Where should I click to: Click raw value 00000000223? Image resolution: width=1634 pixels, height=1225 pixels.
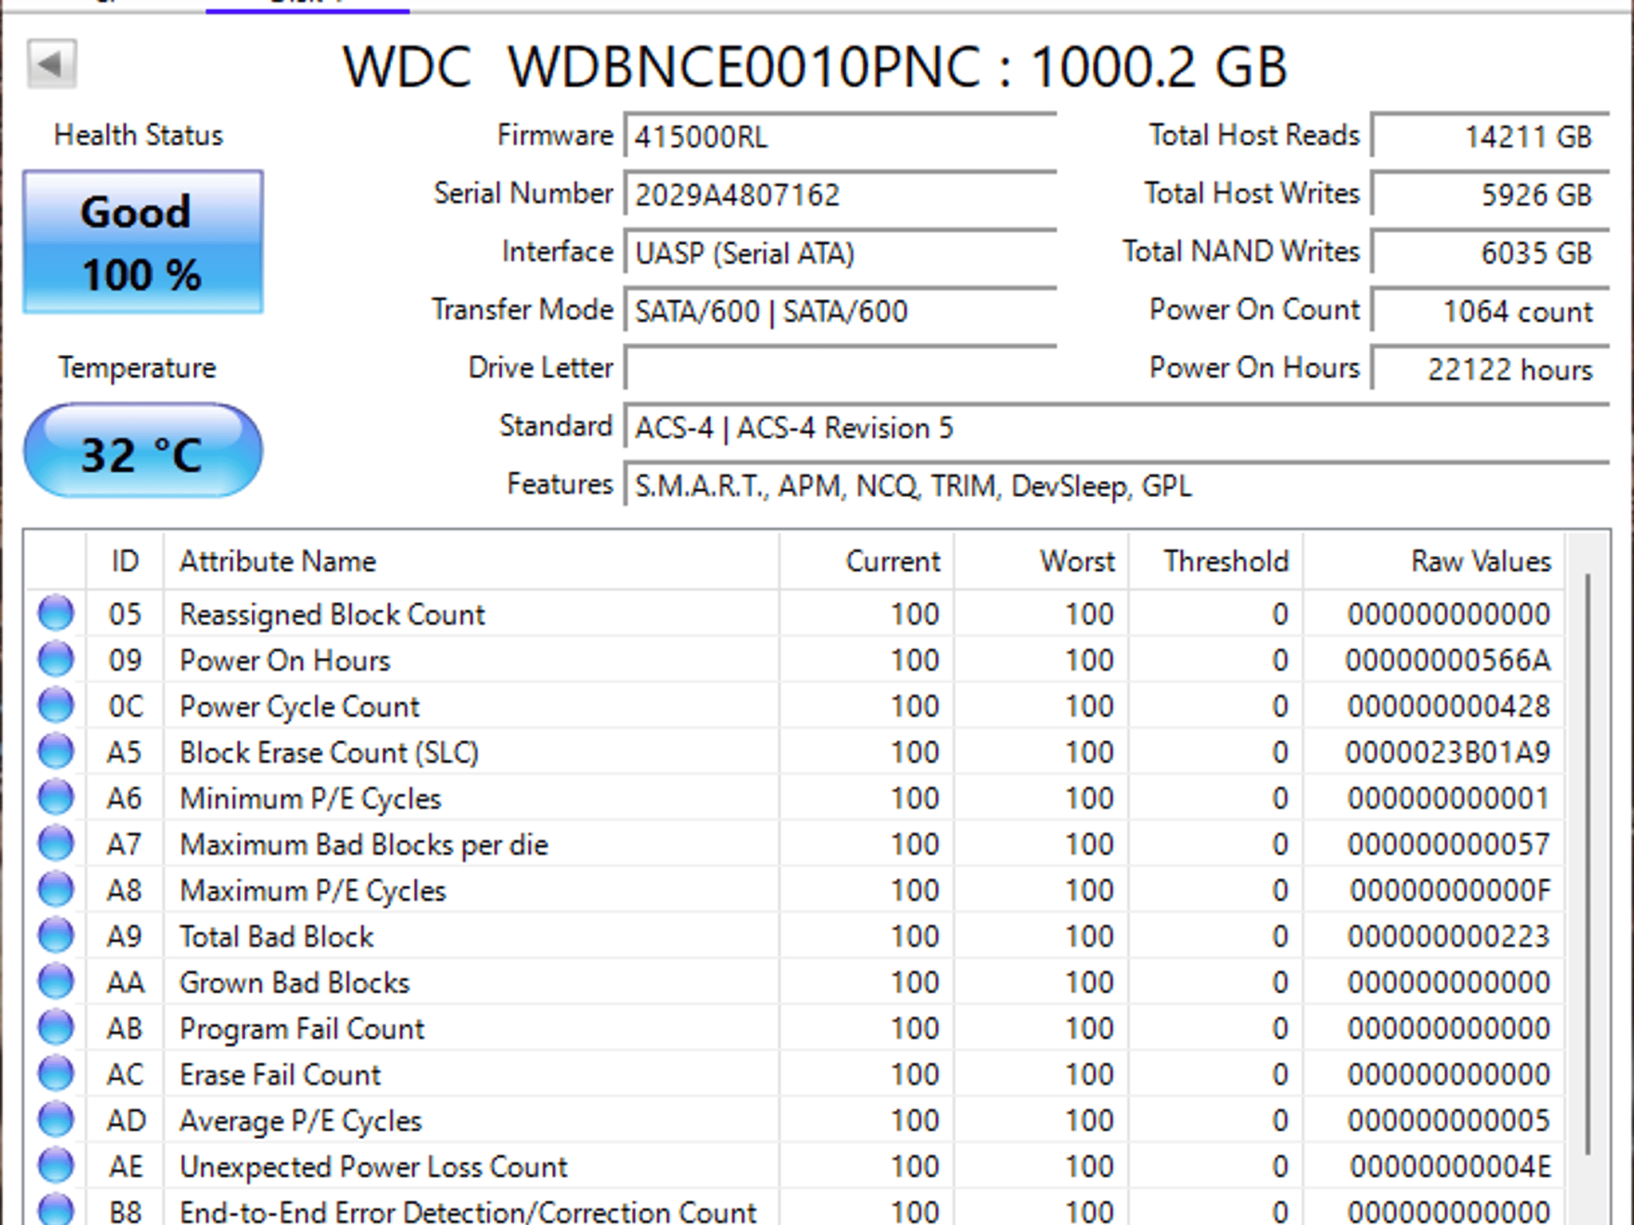1448,936
